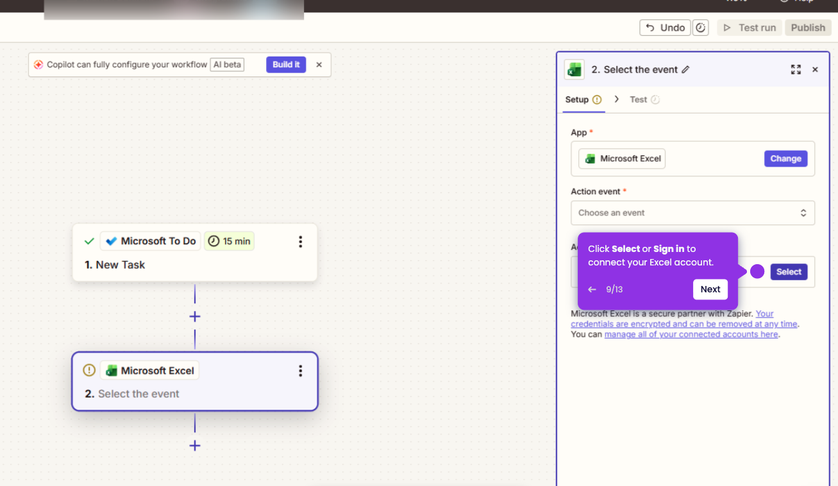
Task: Change the selected app
Action: click(x=785, y=158)
